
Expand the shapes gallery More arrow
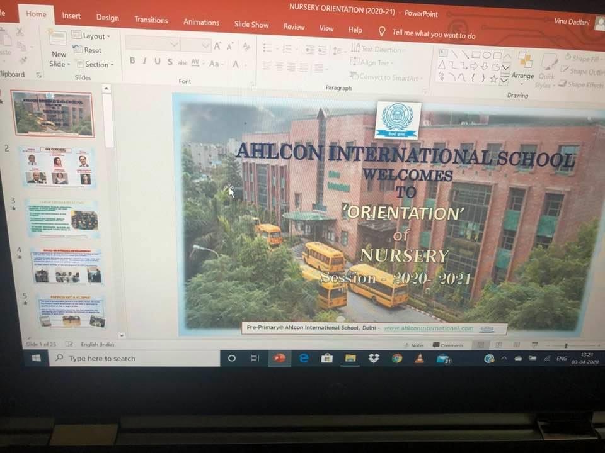click(x=504, y=81)
